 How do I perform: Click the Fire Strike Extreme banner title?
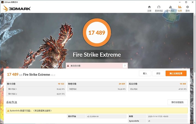(97, 55)
